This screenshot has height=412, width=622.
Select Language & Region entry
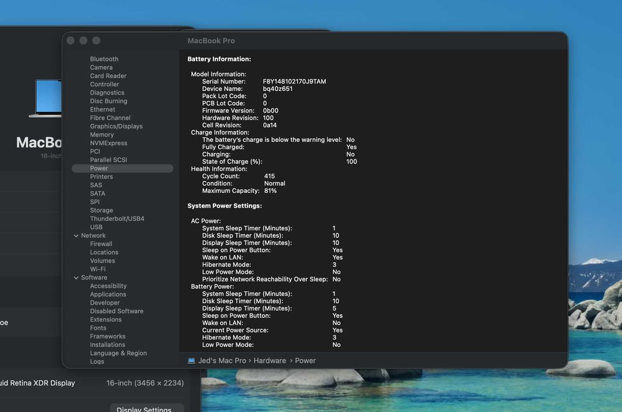coord(118,353)
